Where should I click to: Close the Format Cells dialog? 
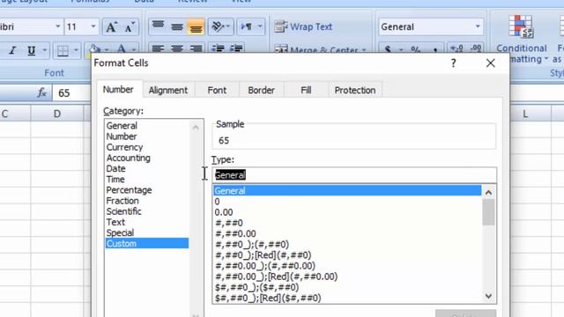490,63
